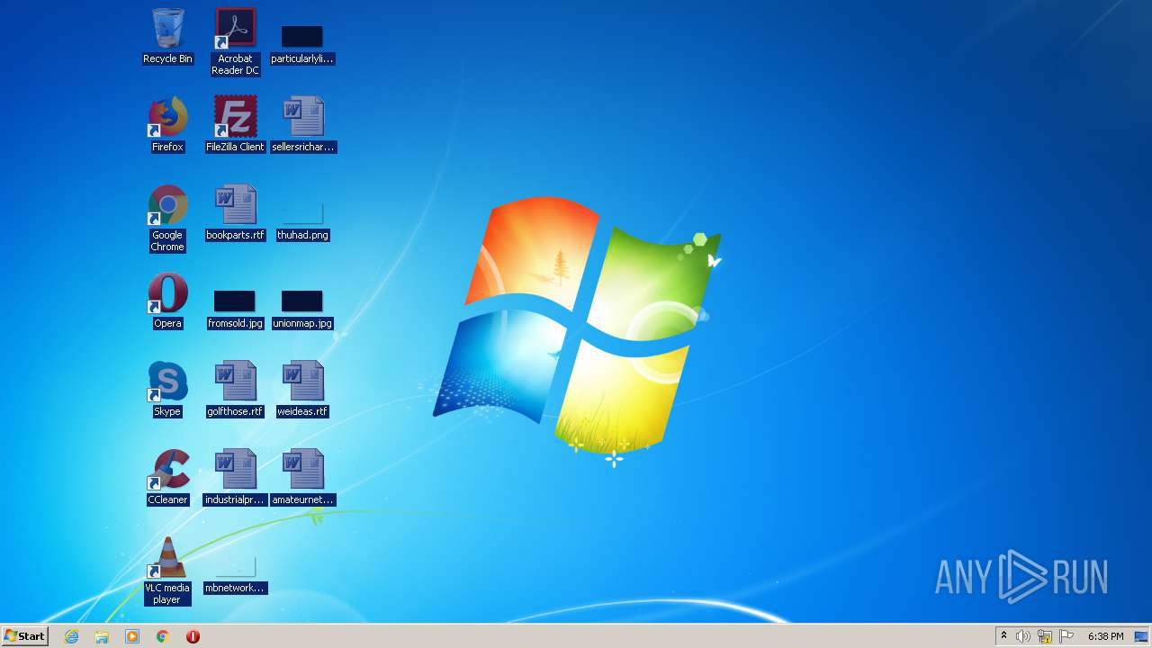Select the Opera desktop shortcut
This screenshot has height=648, width=1152.
167,301
